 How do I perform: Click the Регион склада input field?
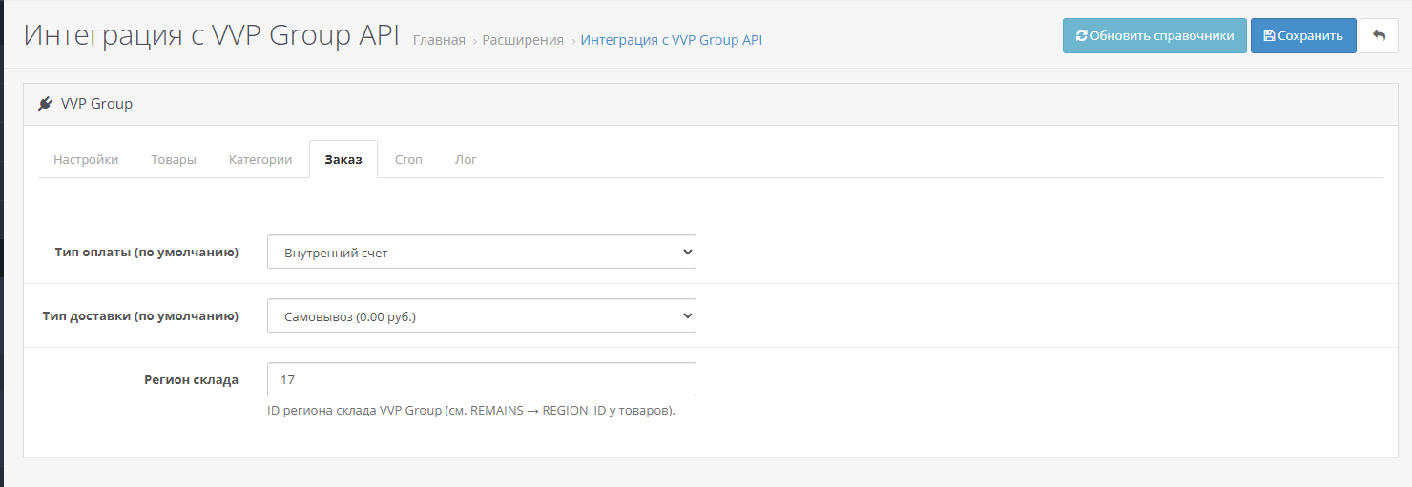coord(482,379)
